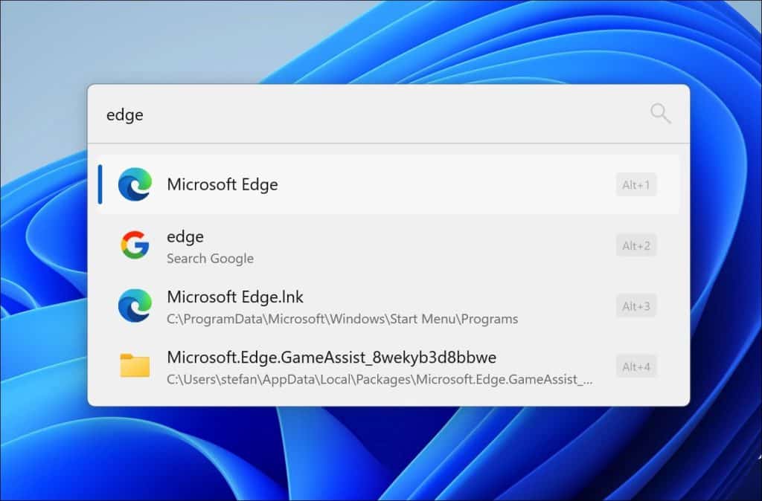Open the Microsoft.Edge.GameAssist_8wekyb3d8bbwe folder result
This screenshot has height=501, width=762.
pyautogui.click(x=388, y=367)
